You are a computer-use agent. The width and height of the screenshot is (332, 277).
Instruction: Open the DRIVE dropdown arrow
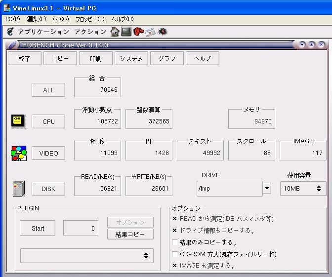pyautogui.click(x=267, y=188)
